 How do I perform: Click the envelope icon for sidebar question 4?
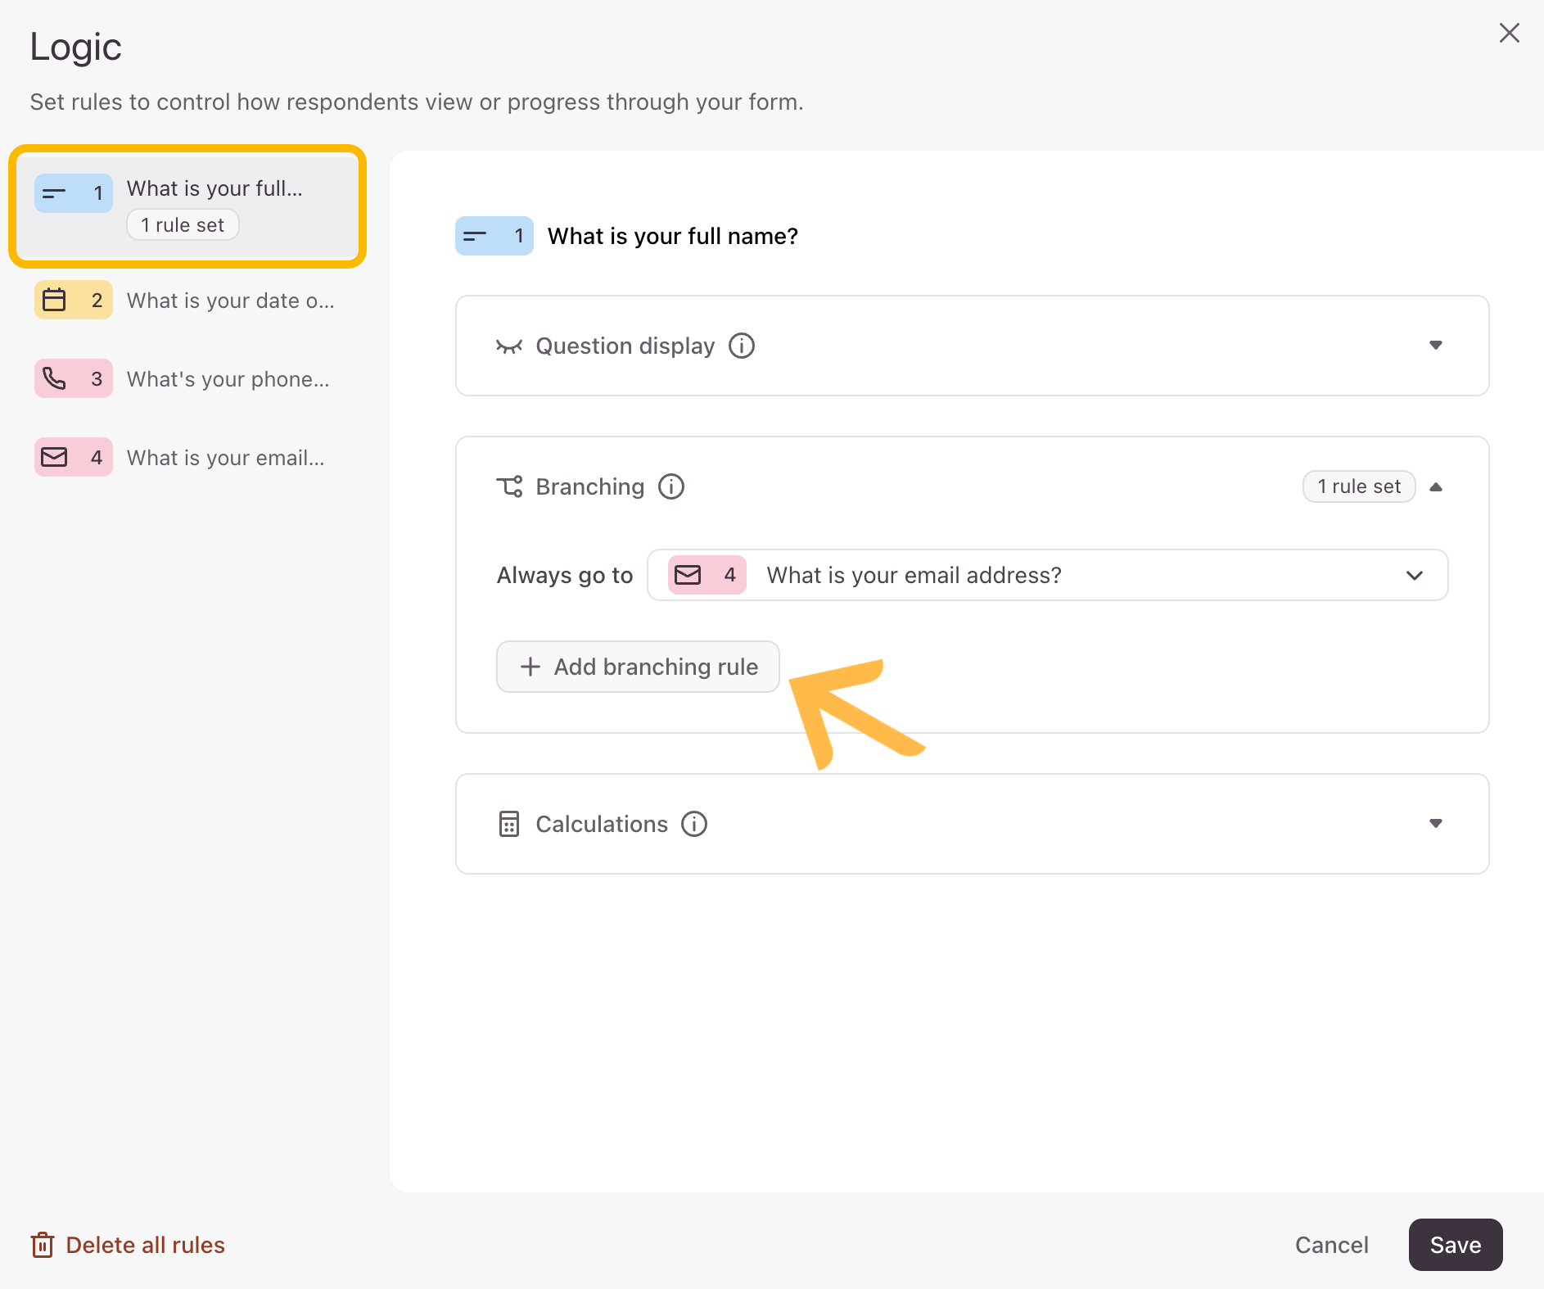(x=54, y=457)
